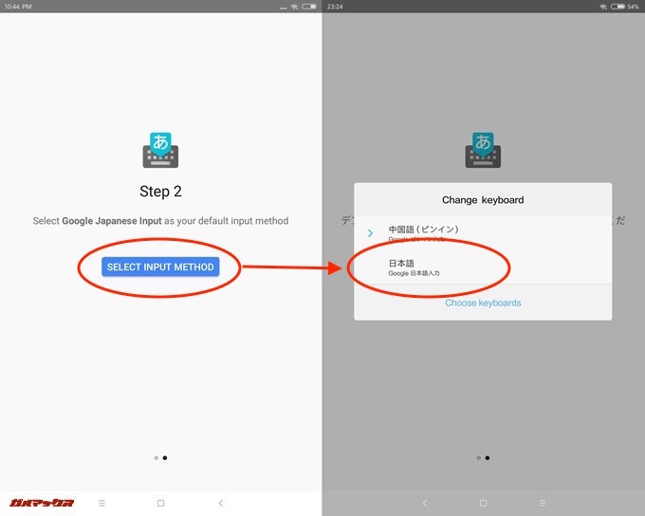Screen dimensions: 645x516
Task: Tap the menu navigation icon on right screen
Action: pos(543,503)
